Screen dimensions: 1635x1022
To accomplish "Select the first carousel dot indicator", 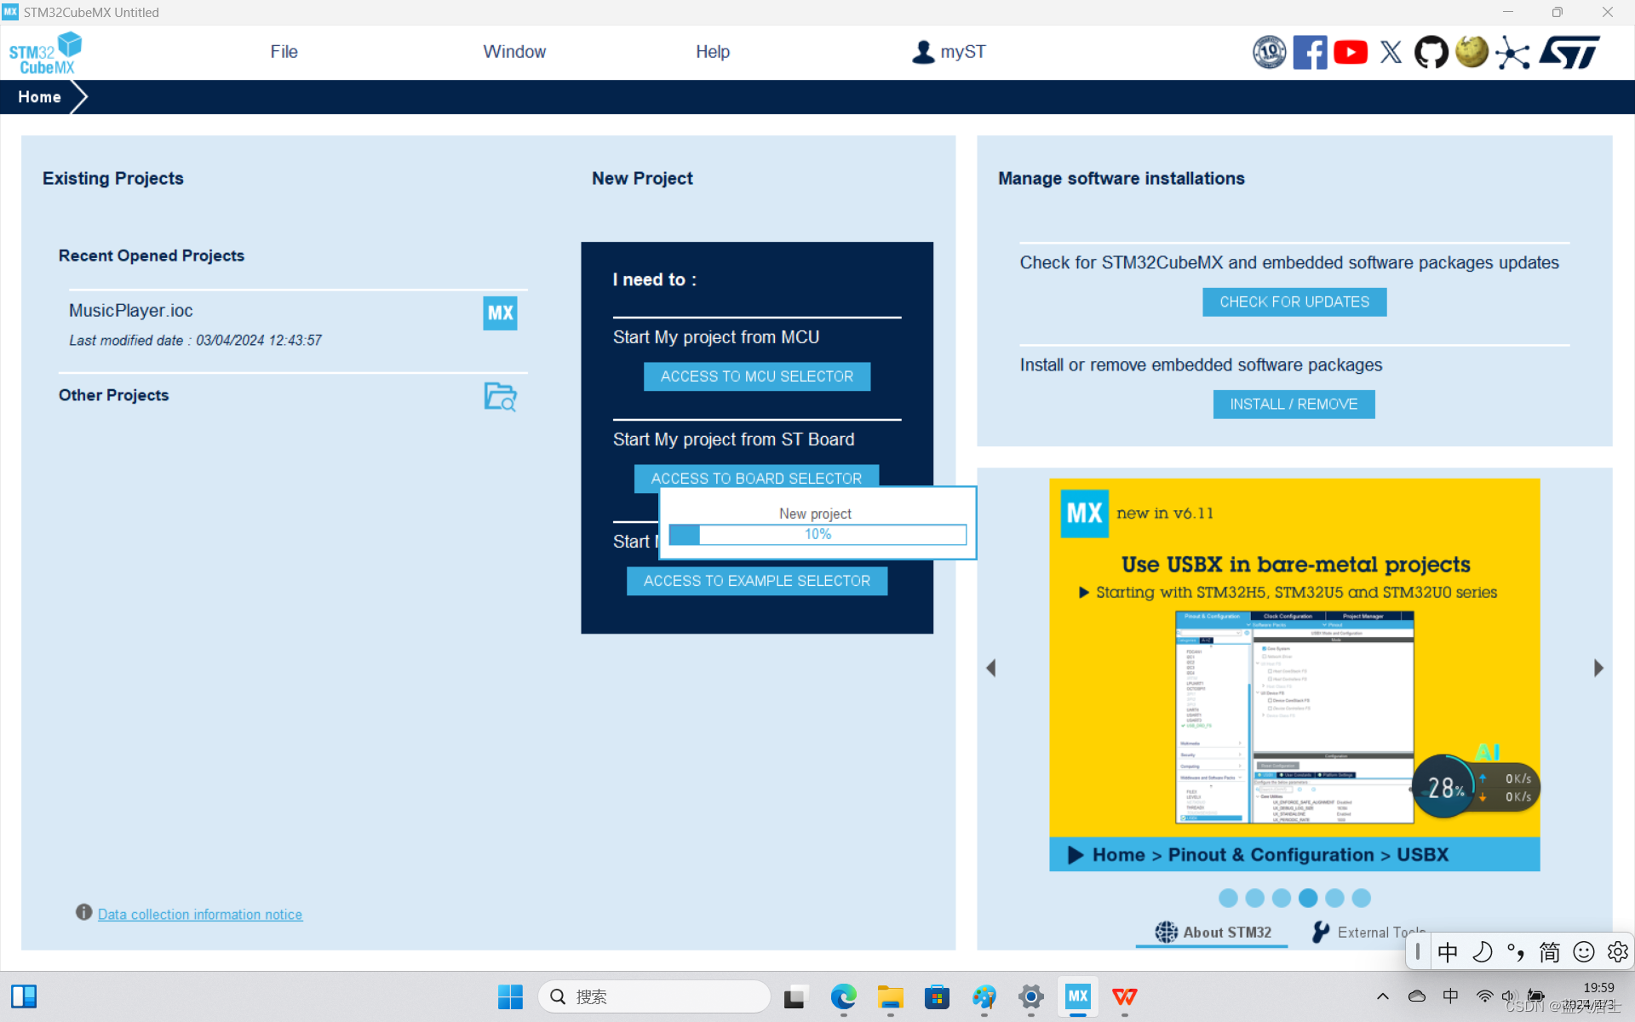I will tap(1228, 898).
